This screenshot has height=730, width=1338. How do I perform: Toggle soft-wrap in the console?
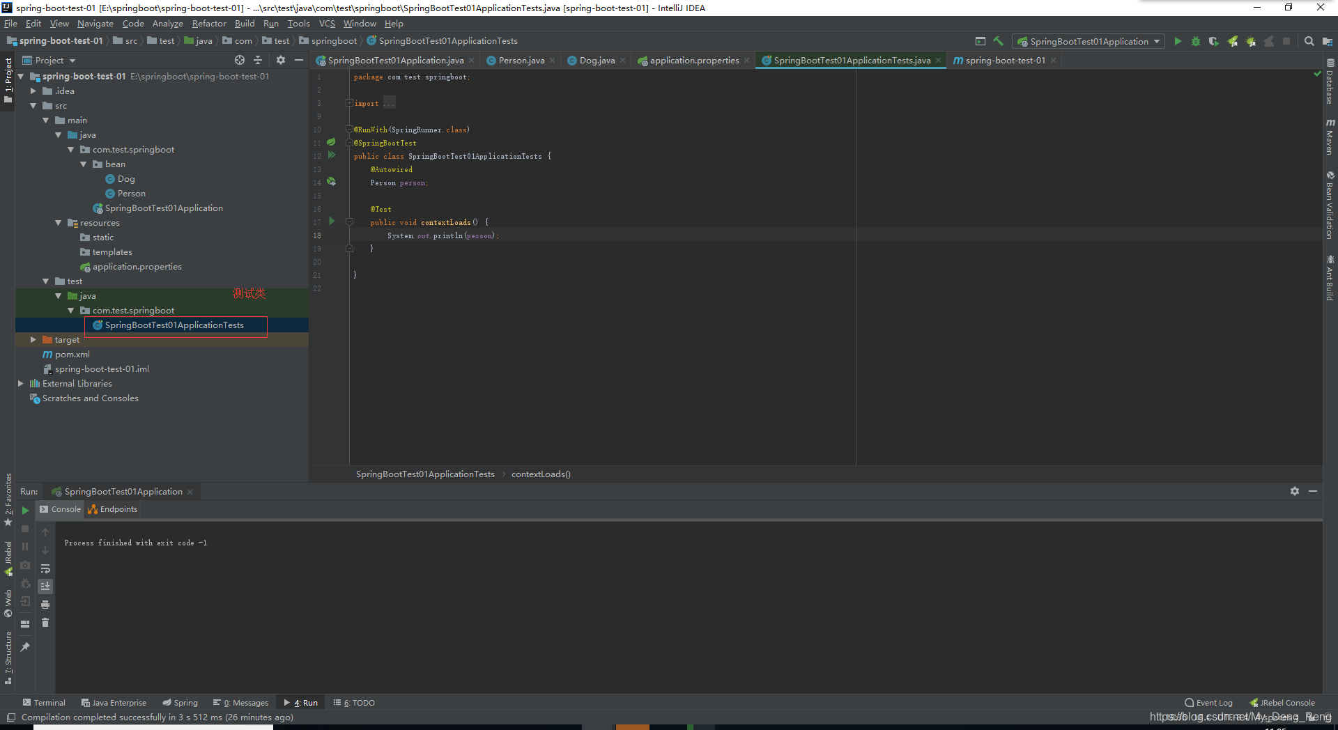45,568
